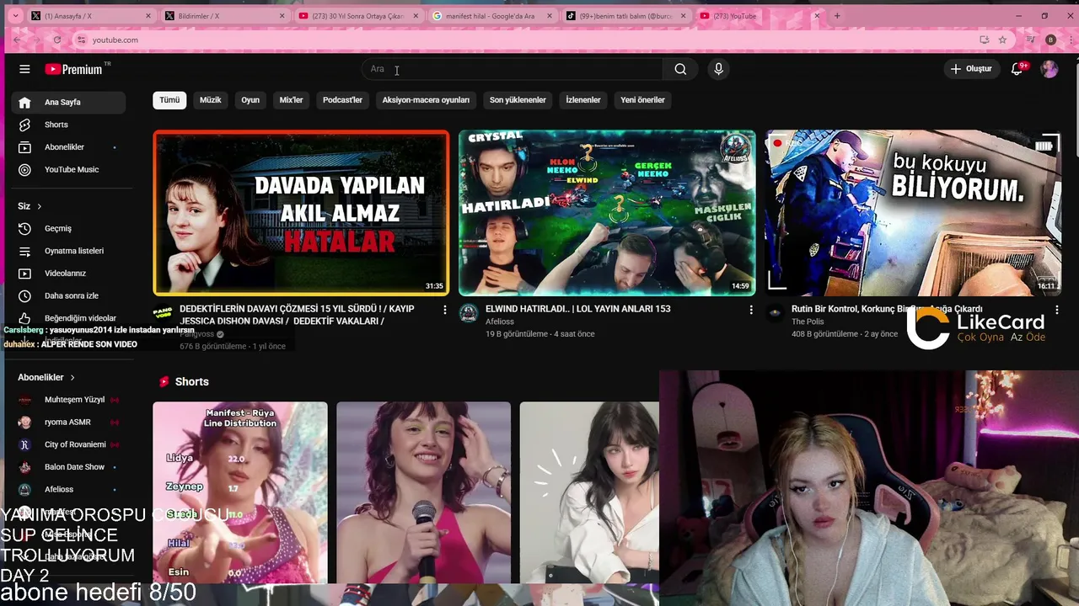The height and width of the screenshot is (606, 1079).
Task: Open more options for Rutin Bir Kontrol video
Action: tap(1057, 310)
